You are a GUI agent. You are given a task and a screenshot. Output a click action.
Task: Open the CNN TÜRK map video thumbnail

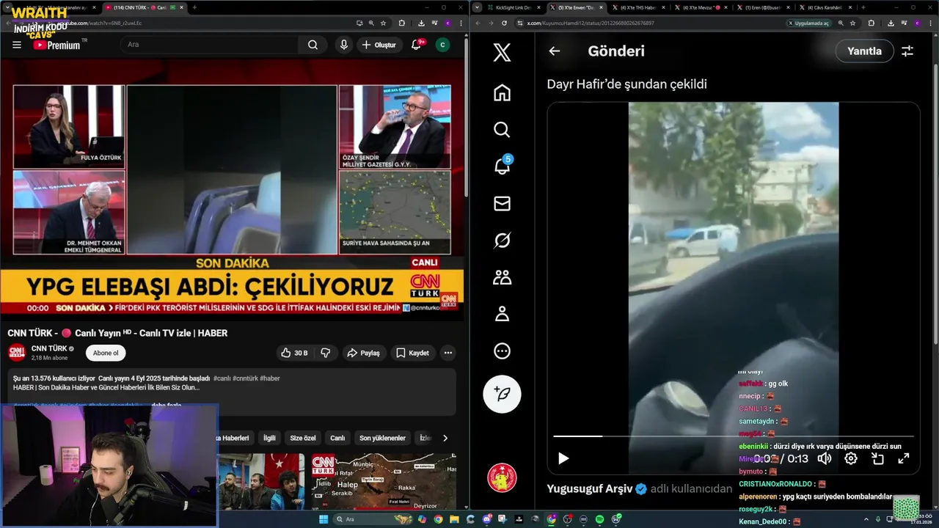click(x=382, y=481)
